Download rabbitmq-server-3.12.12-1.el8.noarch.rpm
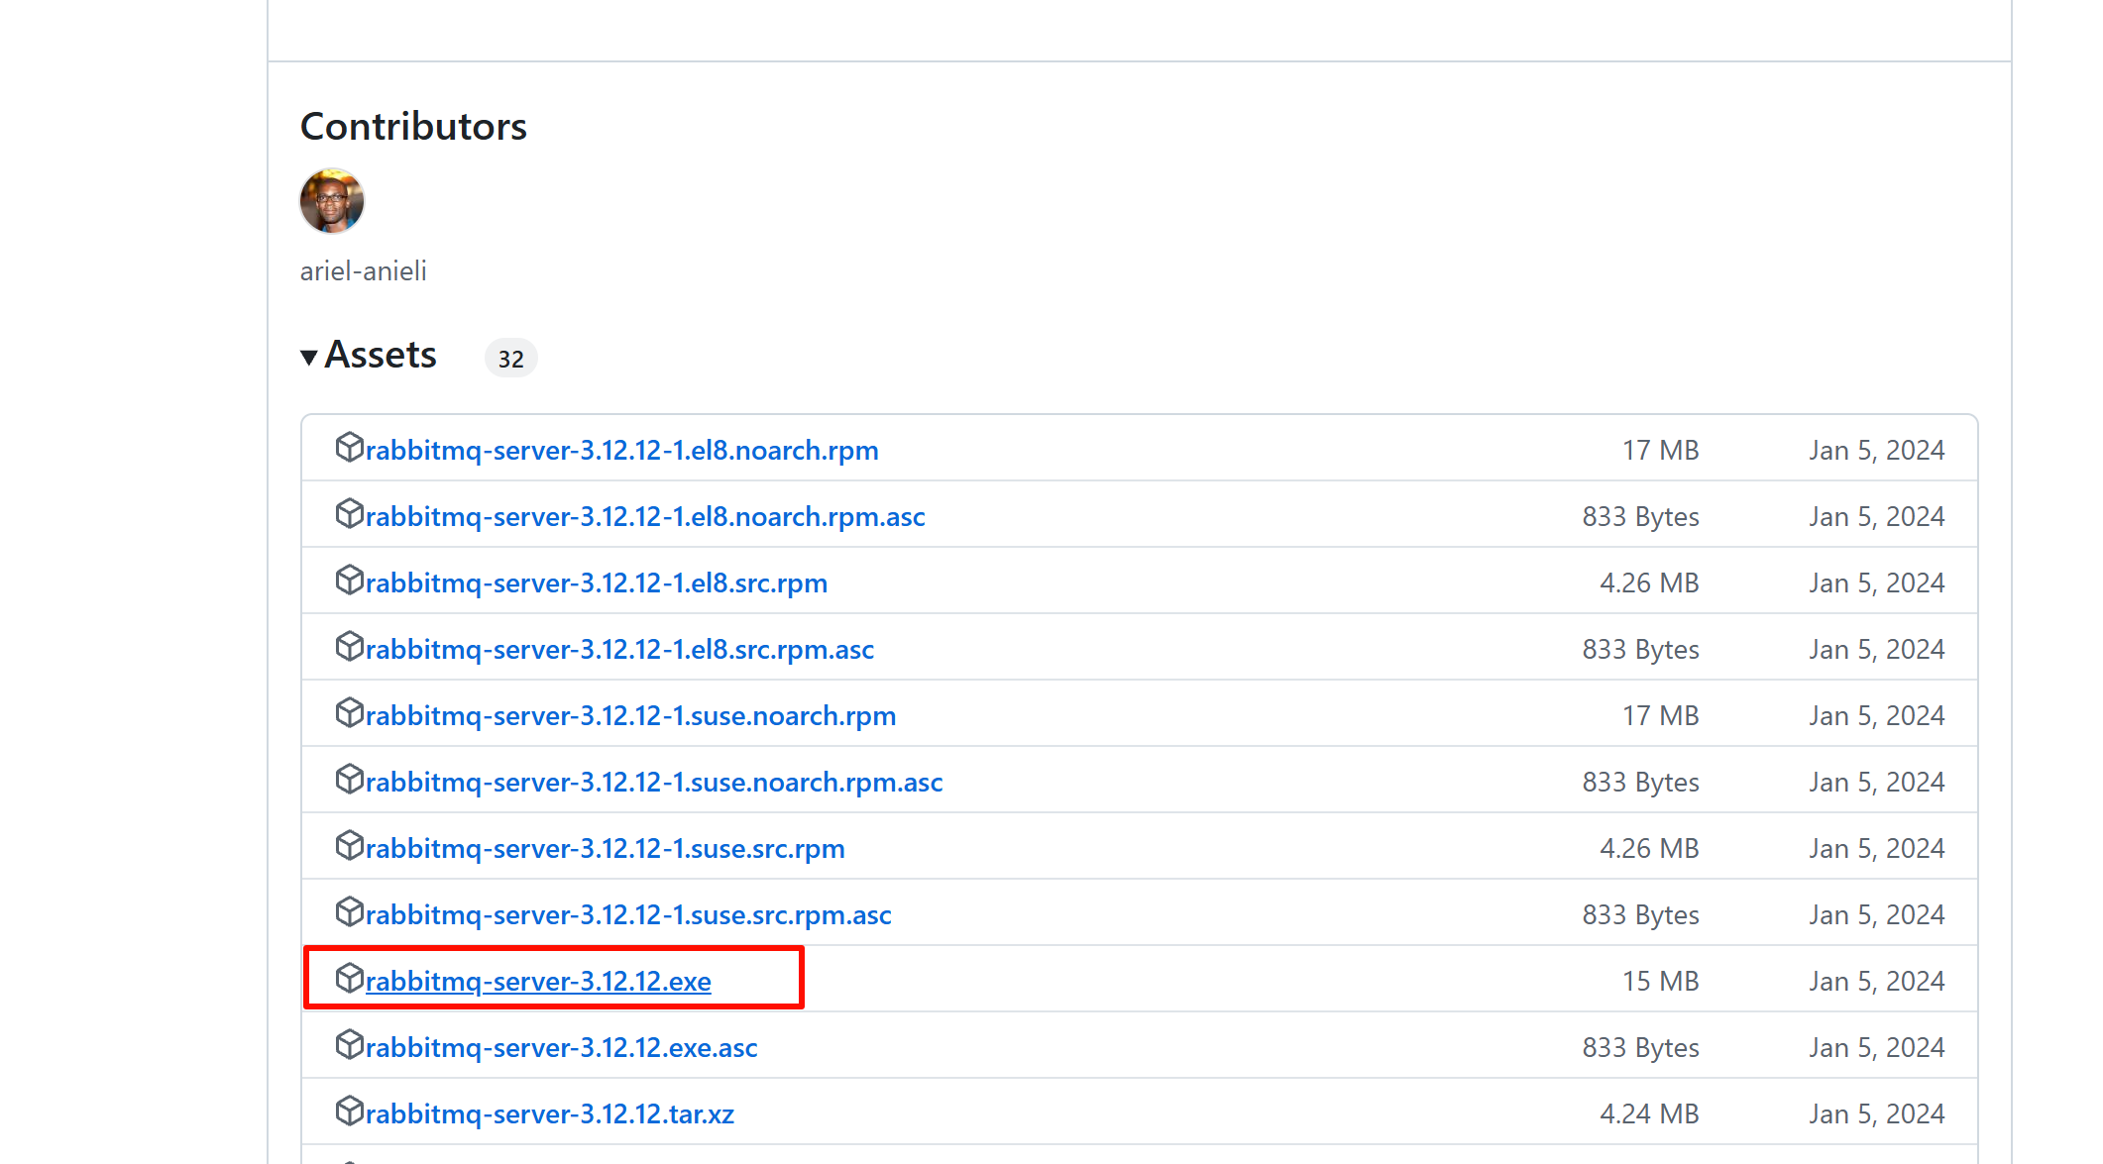The height and width of the screenshot is (1164, 2103). click(621, 450)
